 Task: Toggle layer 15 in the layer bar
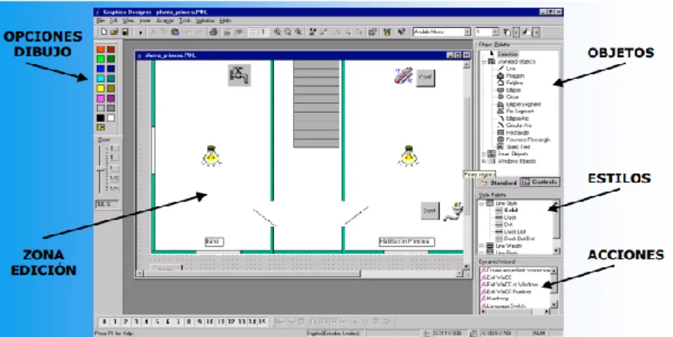[x=262, y=321]
